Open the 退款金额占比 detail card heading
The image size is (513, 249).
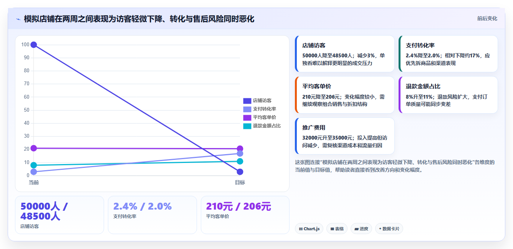point(423,86)
